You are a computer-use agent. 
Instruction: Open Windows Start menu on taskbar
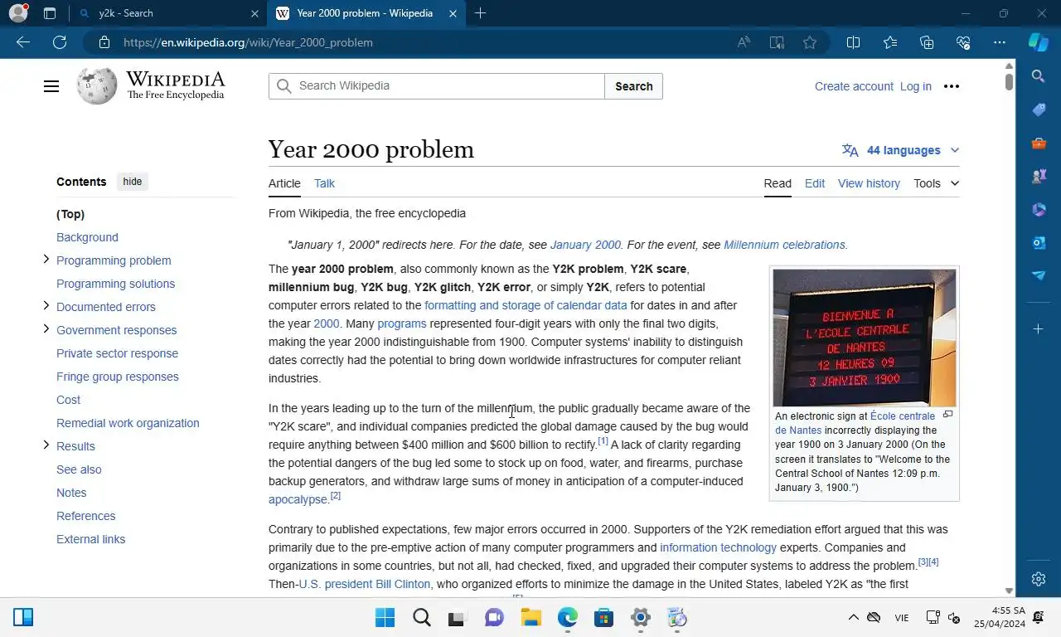(x=385, y=618)
